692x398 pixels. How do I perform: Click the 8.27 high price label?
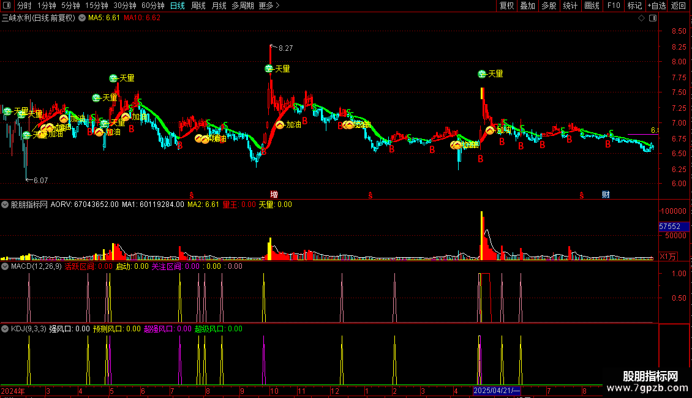pyautogui.click(x=285, y=48)
